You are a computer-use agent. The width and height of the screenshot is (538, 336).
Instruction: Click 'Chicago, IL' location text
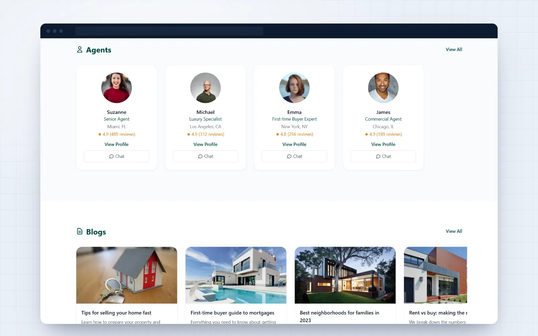[383, 127]
